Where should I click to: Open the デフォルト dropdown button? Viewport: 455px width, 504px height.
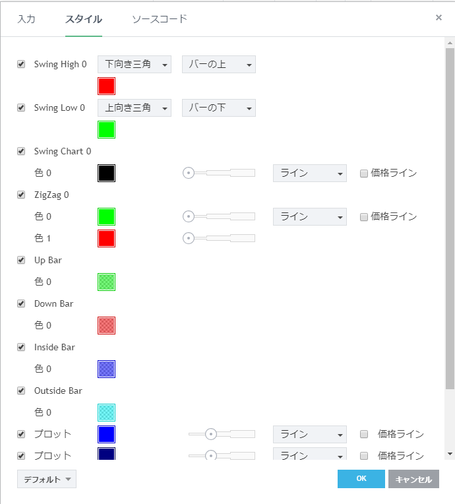[x=47, y=480]
